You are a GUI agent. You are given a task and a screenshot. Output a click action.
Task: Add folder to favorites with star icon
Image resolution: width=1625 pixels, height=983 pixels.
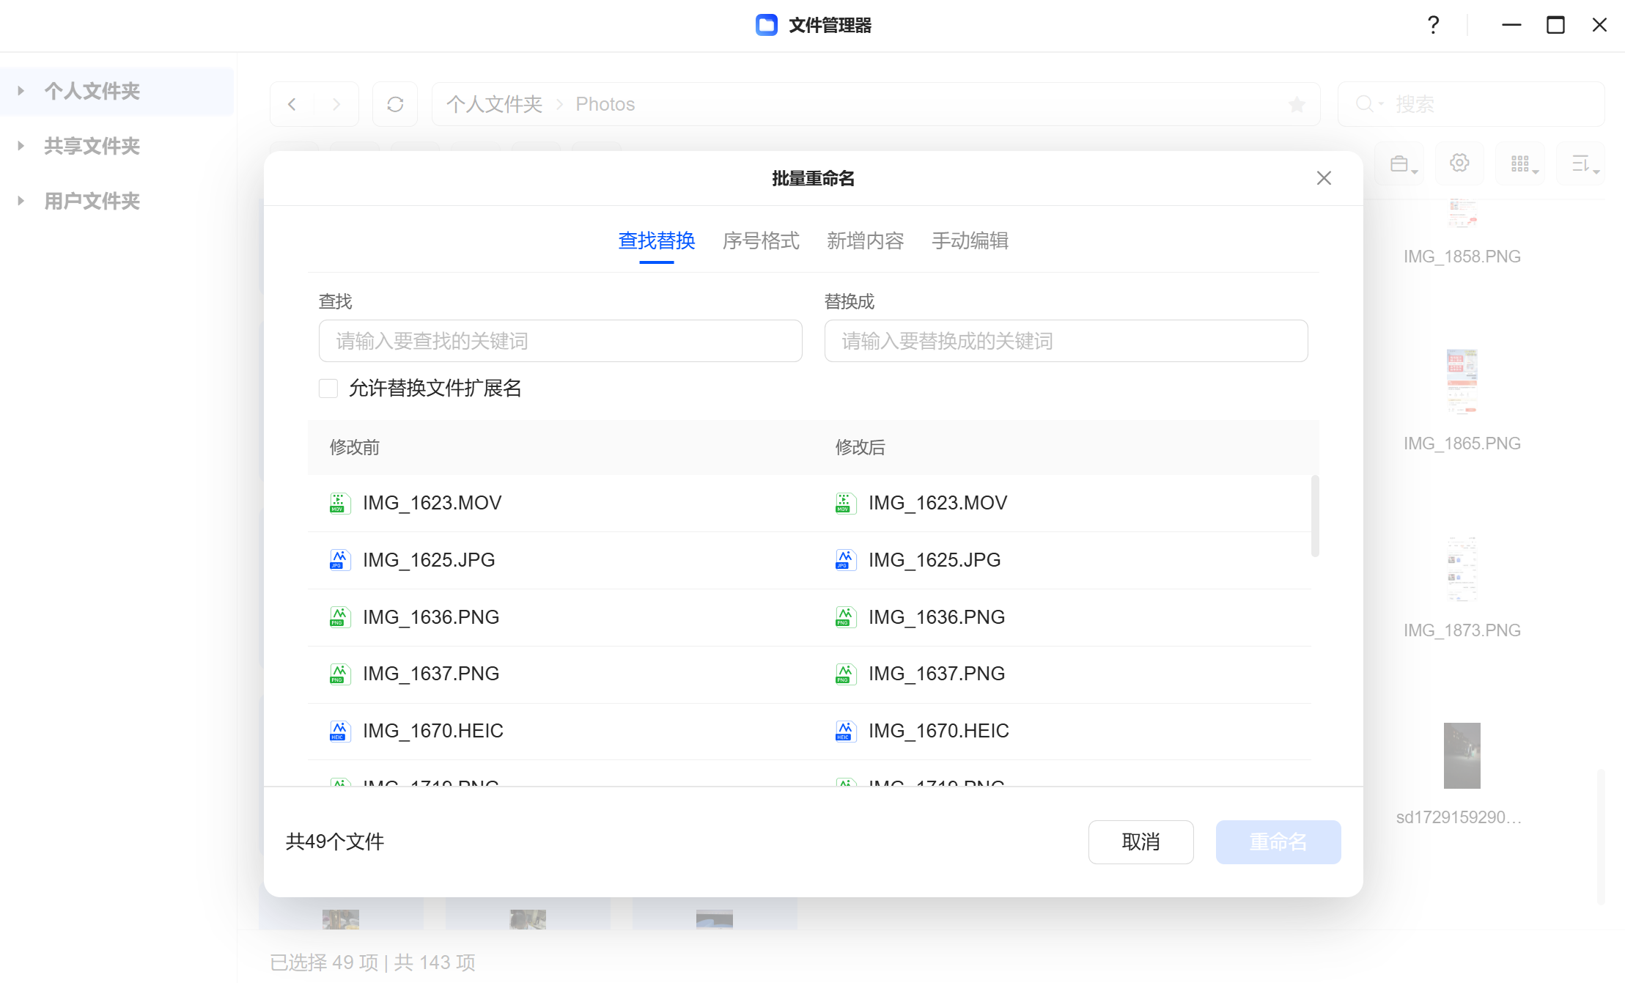(x=1297, y=104)
